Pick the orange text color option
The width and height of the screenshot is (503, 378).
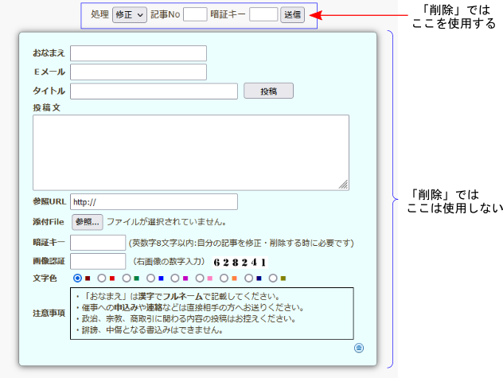(x=224, y=279)
